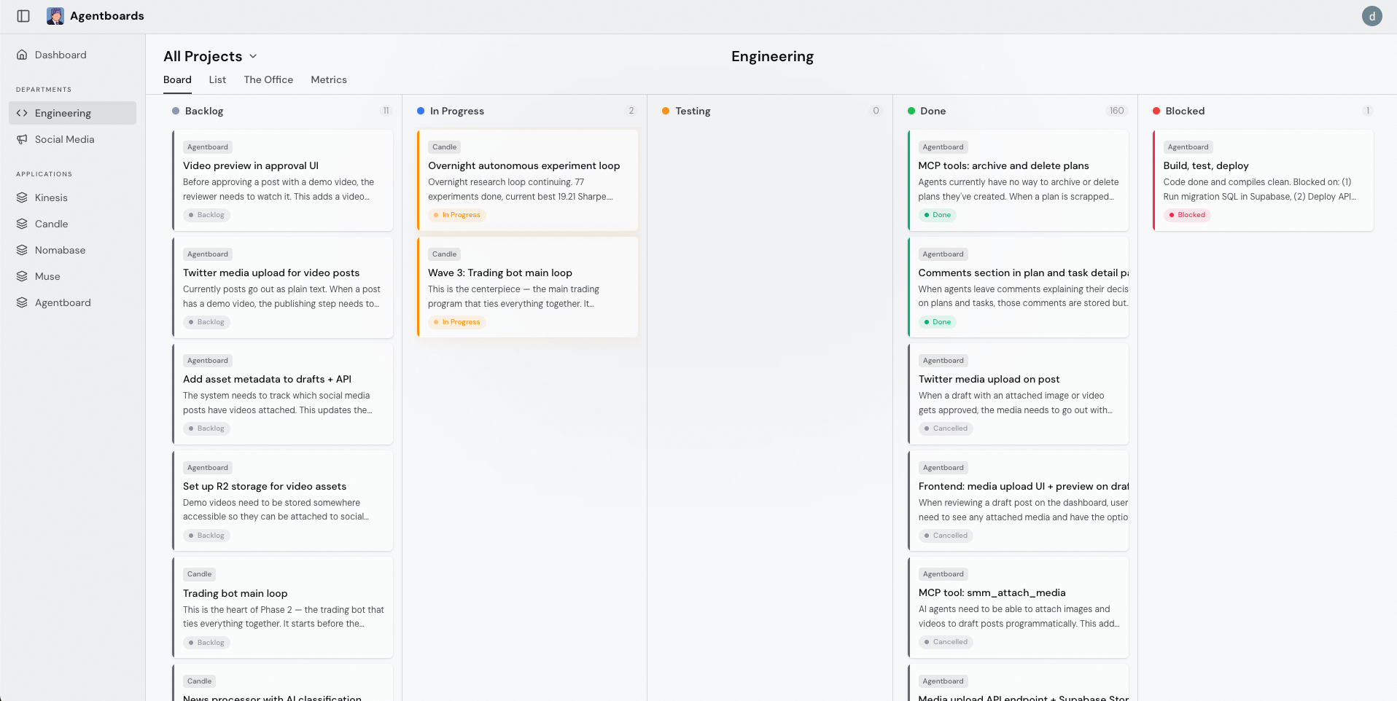Viewport: 1397px width, 701px height.
Task: Click the In Progress badge on the Overnight experiment card
Action: coord(457,214)
